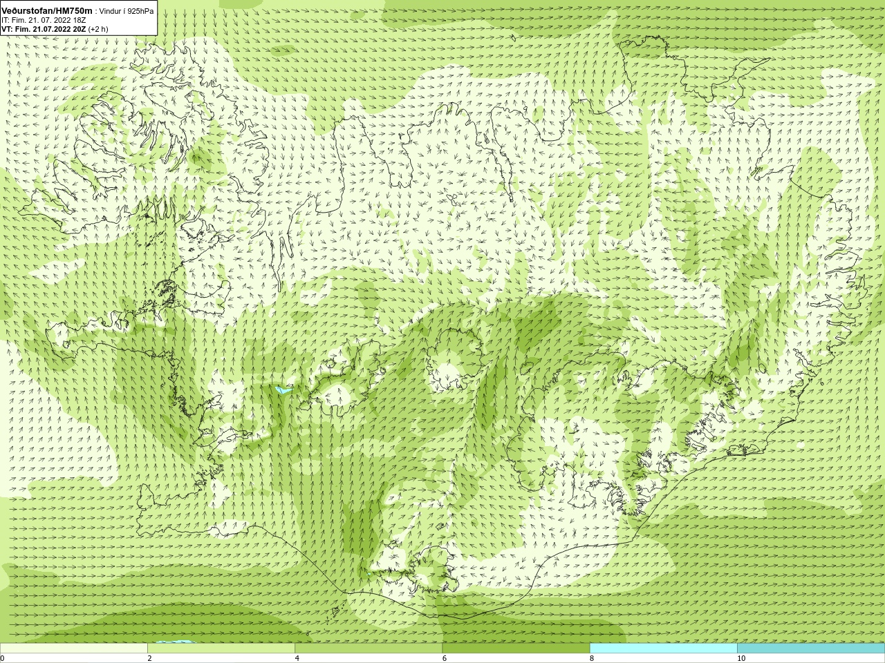Screen dimensions: 885x663
Task: Click the light cyan legend swatch for 8–10
Action: 663,648
